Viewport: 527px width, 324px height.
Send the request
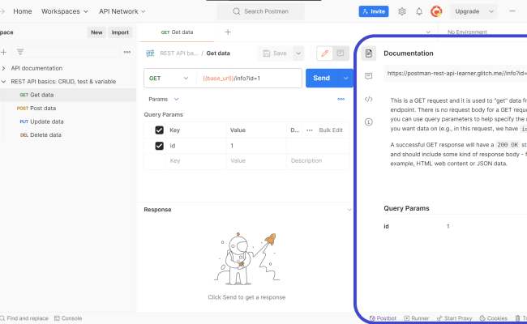(x=322, y=79)
